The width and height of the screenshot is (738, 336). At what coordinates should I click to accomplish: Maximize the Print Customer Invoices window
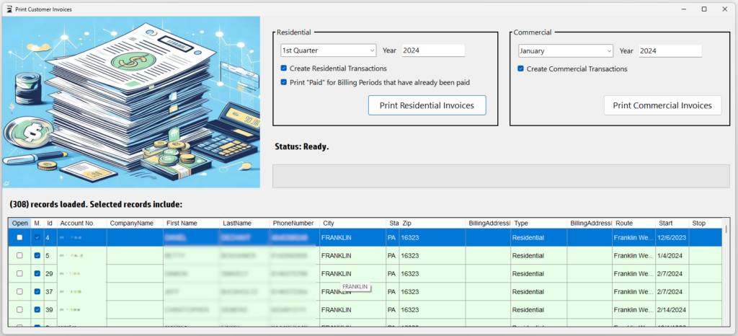[x=704, y=9]
